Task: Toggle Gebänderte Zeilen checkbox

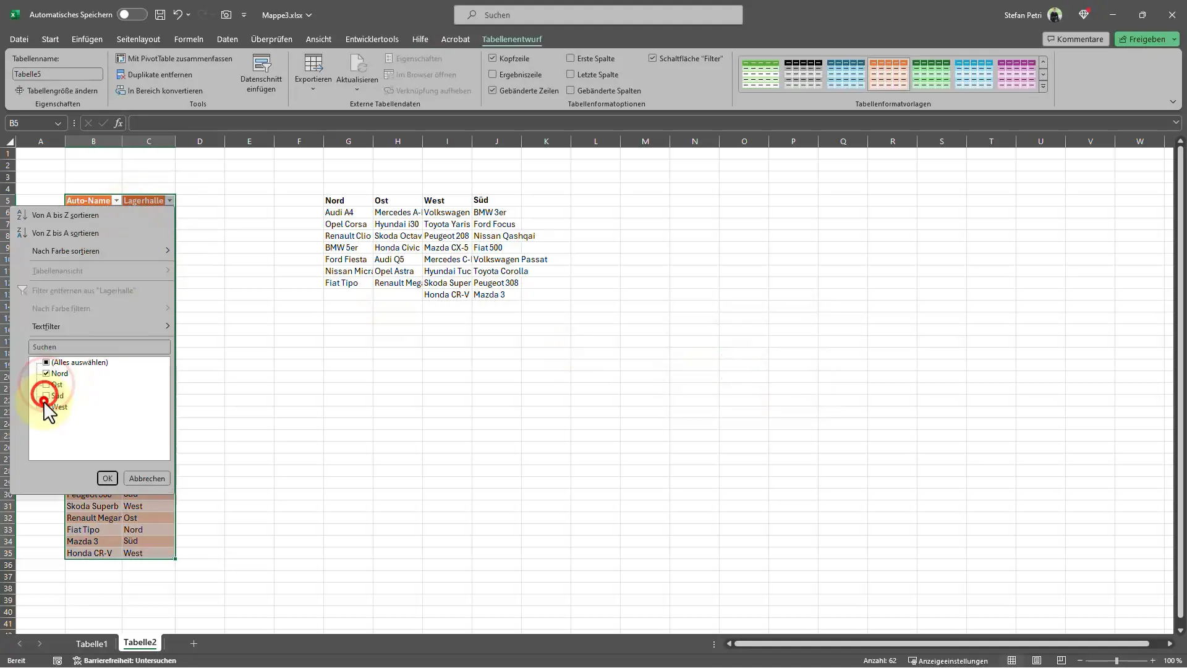Action: pyautogui.click(x=492, y=90)
